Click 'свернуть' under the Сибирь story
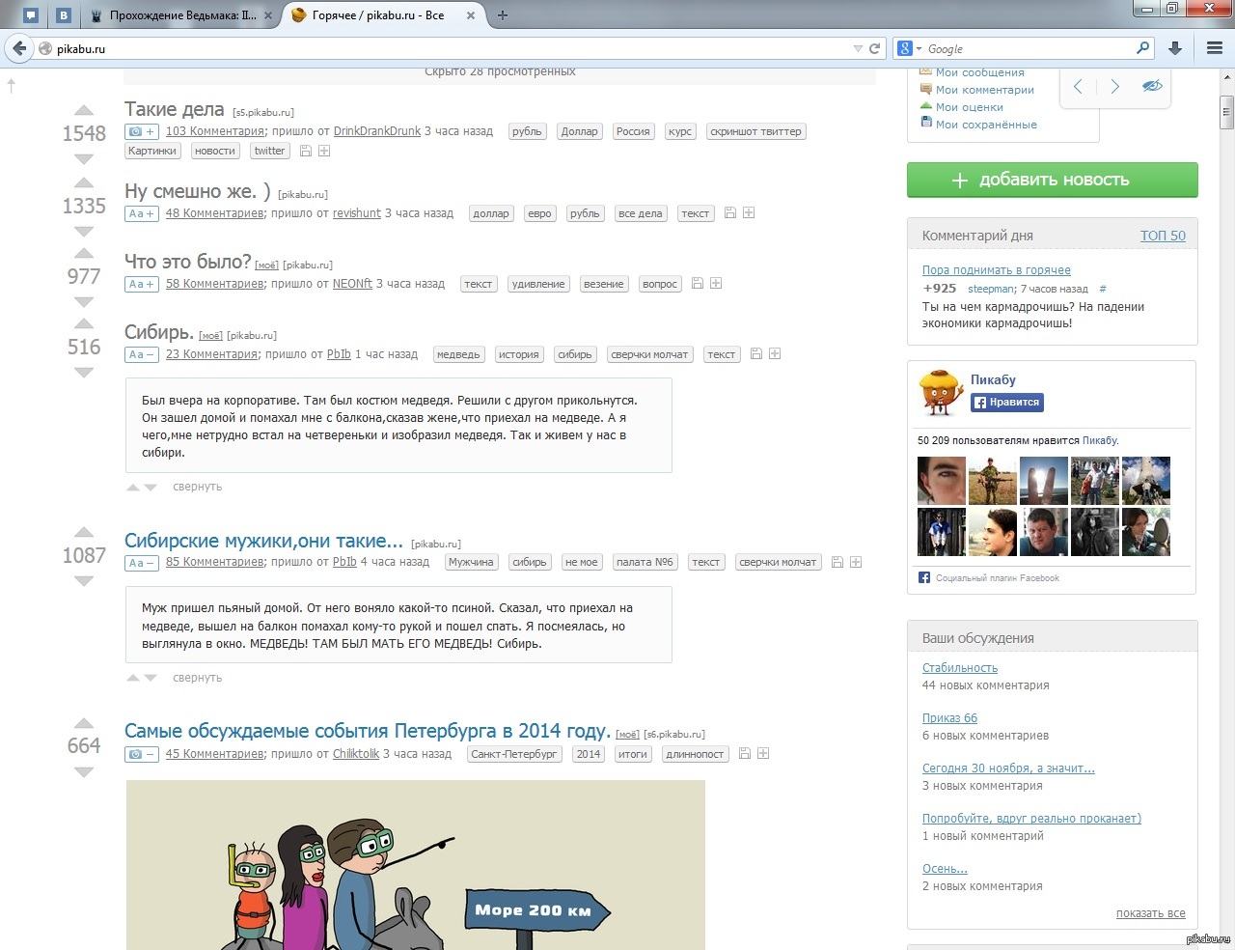 [197, 487]
